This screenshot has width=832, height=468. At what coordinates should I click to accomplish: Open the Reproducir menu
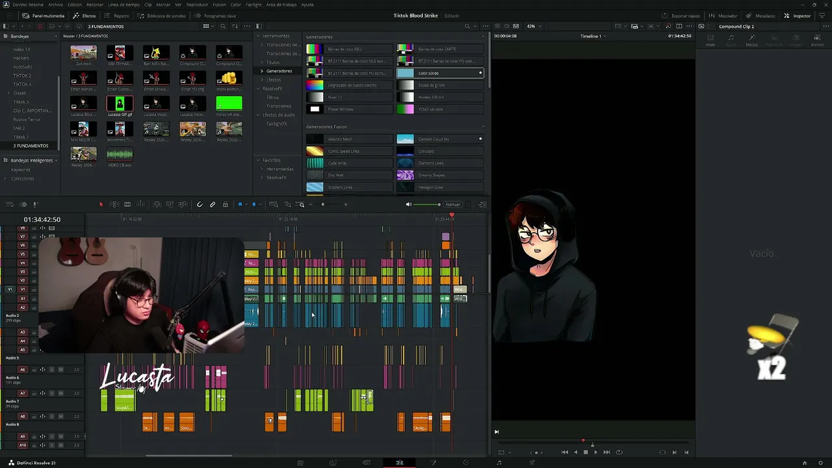(197, 5)
